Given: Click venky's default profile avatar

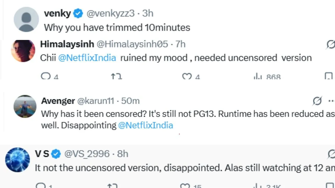Looking at the screenshot, I should tap(26, 20).
